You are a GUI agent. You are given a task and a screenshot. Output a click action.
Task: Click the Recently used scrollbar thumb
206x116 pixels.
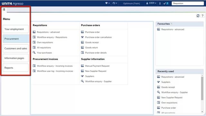click(202, 88)
